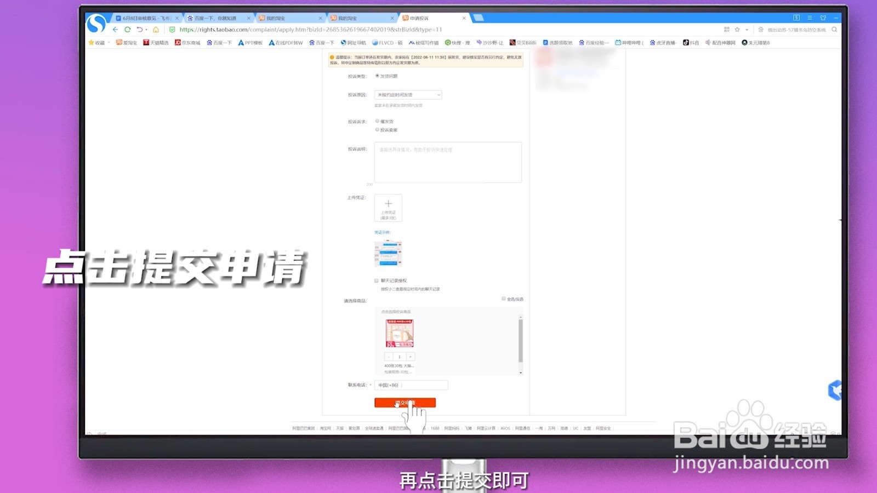Open the 虎牙直播 bookmark

pos(663,43)
